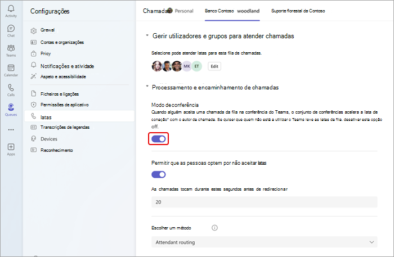Click the bell icon for Notificações e atividade

[x=33, y=65]
